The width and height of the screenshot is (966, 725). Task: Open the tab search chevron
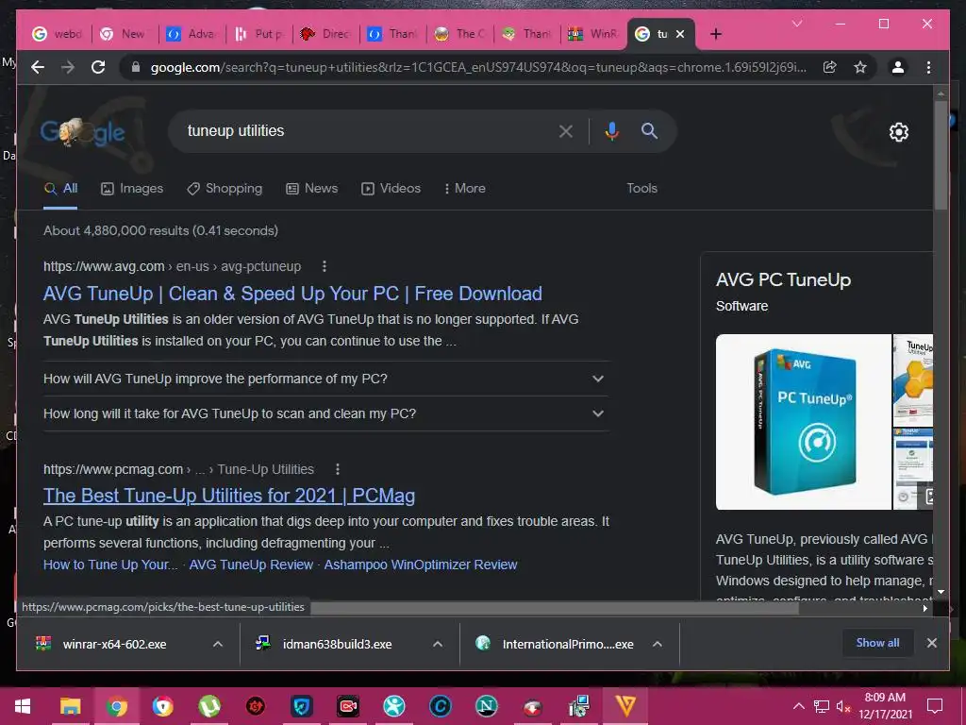point(797,24)
